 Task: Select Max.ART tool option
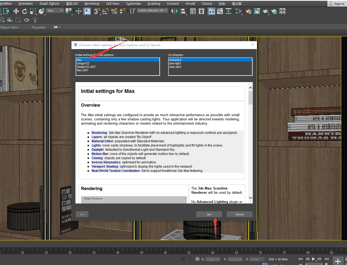[118, 70]
